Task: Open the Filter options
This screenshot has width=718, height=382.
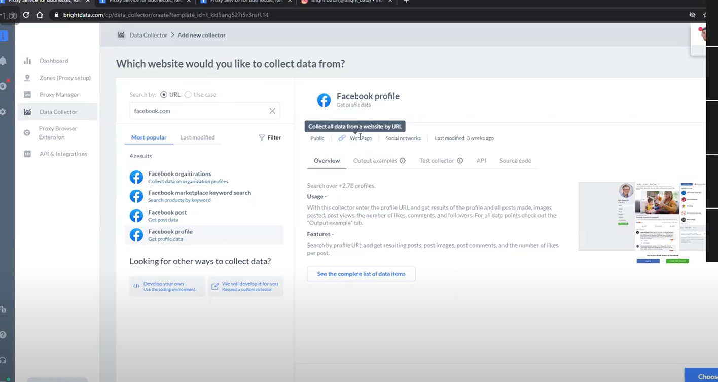Action: point(270,137)
